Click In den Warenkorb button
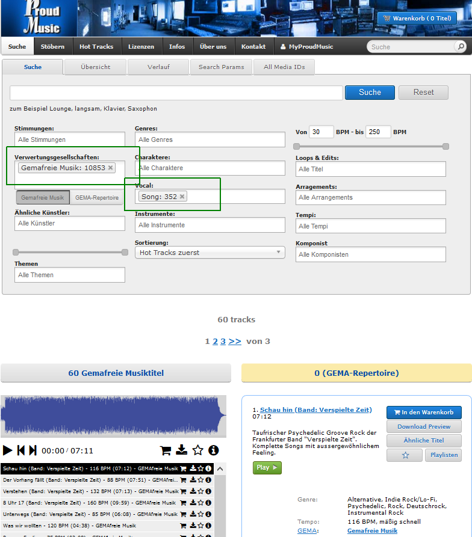472x537 pixels. click(424, 413)
